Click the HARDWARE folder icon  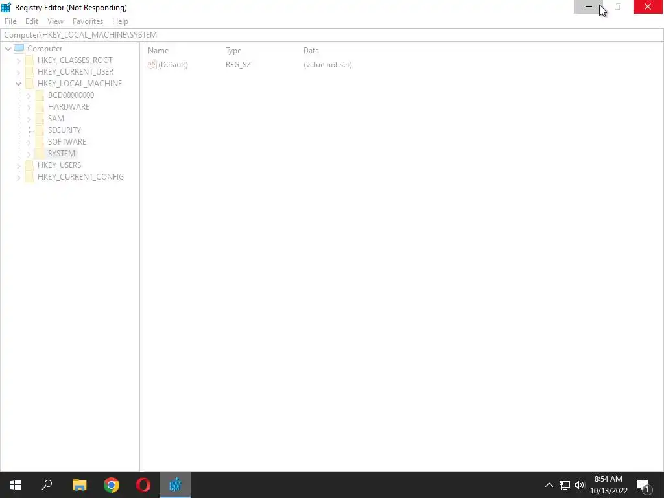click(x=40, y=107)
